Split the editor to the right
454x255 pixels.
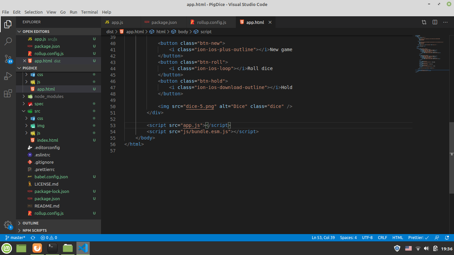click(x=435, y=22)
